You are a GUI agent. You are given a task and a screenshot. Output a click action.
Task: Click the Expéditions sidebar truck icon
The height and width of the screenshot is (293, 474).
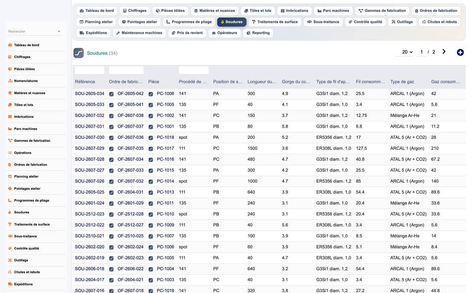point(10,284)
